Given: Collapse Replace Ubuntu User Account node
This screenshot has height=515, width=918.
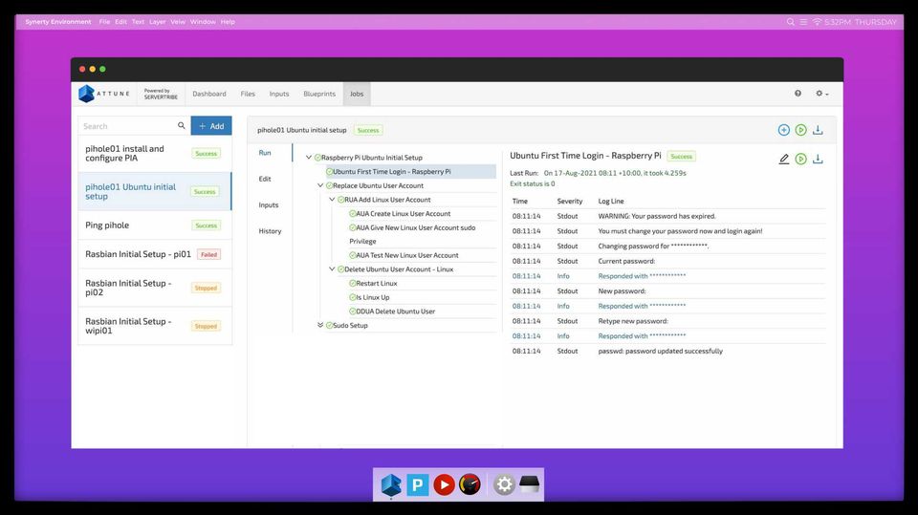Looking at the screenshot, I should 320,185.
